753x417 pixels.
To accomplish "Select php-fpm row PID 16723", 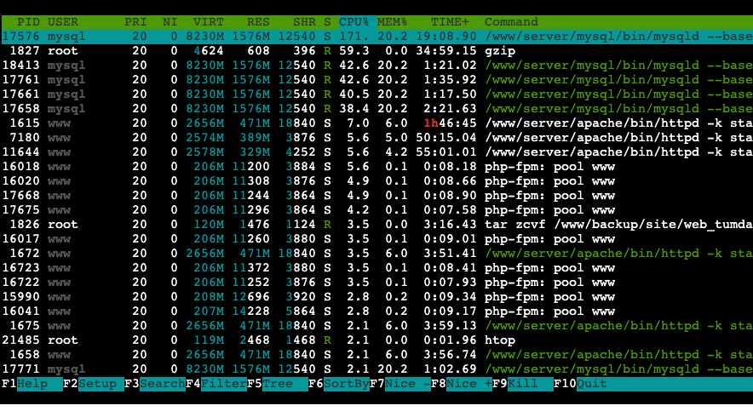I will (377, 268).
